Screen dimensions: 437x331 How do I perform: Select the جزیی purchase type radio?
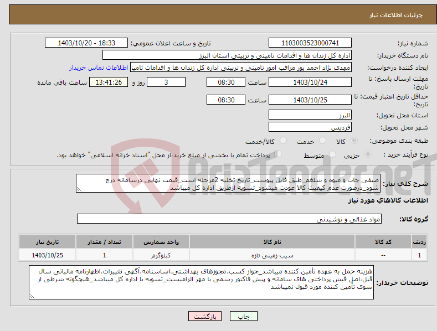tap(368, 154)
